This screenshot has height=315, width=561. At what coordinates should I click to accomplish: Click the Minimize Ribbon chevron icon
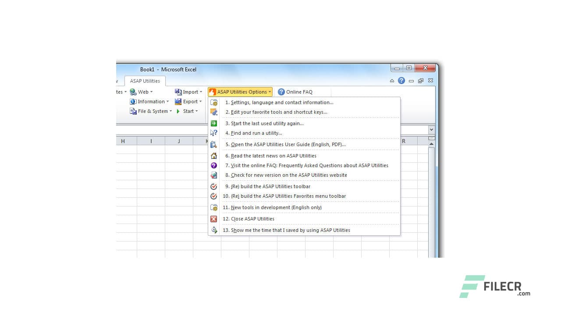tap(392, 80)
